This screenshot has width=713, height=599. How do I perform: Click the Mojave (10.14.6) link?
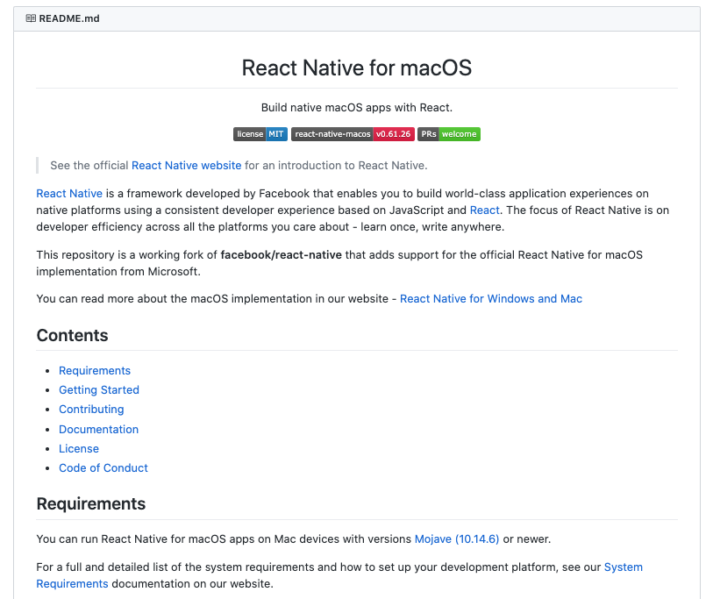coord(456,538)
